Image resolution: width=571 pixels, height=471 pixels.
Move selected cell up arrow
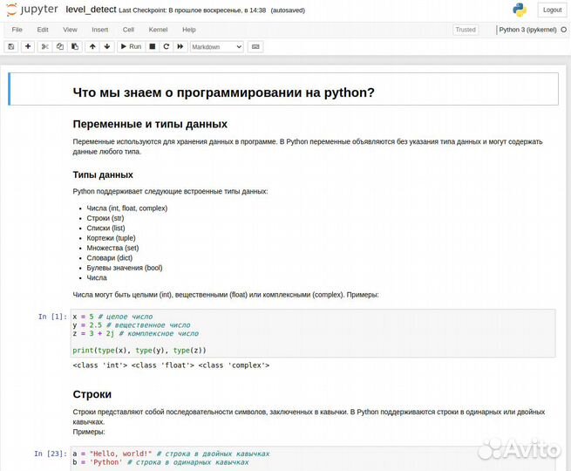(92, 46)
